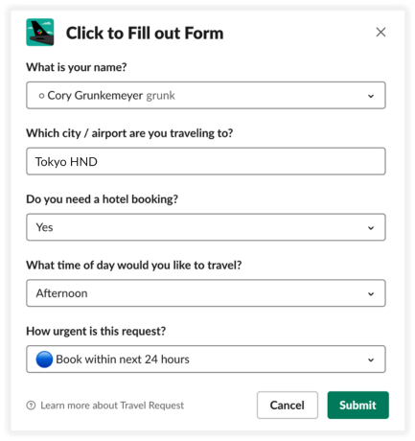
Task: Click the Click to Fill out Form title
Action: (x=145, y=33)
